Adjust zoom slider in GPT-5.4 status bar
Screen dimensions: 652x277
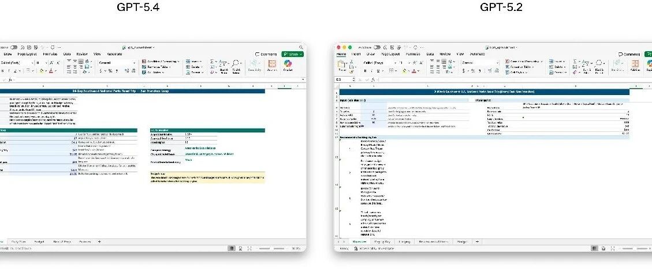click(273, 248)
